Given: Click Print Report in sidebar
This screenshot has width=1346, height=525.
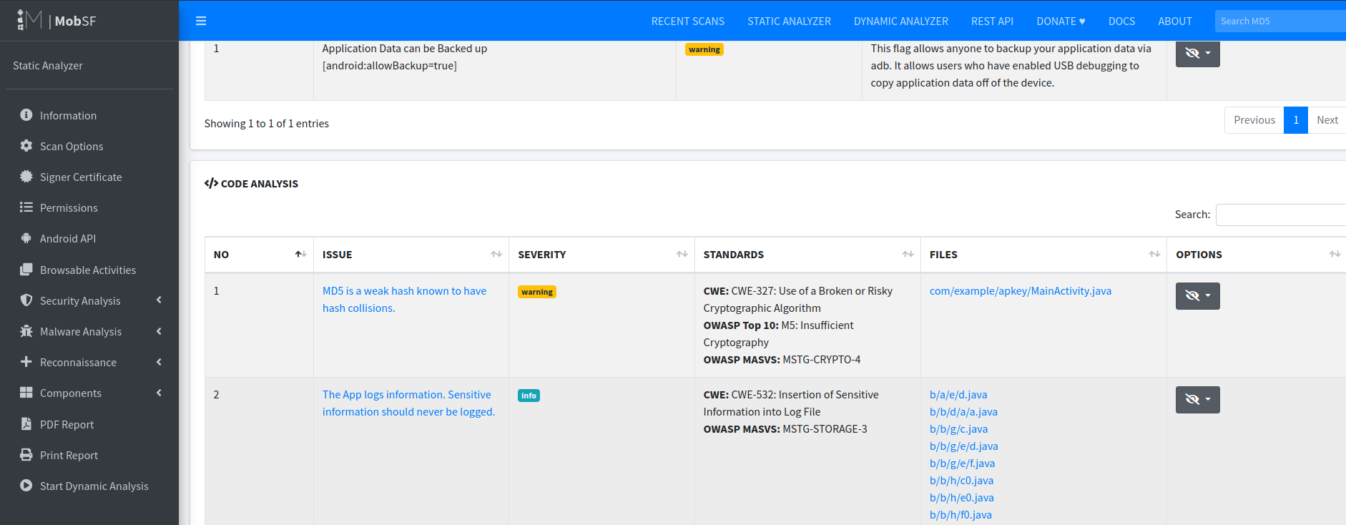Looking at the screenshot, I should (x=69, y=456).
